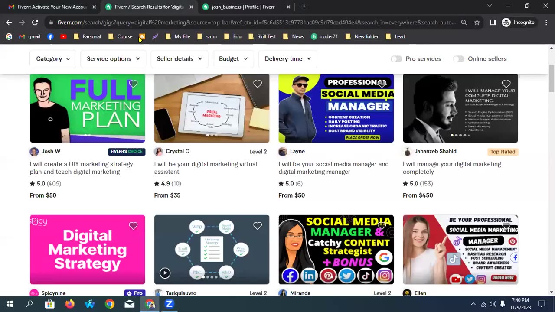Open the tab search chevron in title bar
The width and height of the screenshot is (555, 312).
click(490, 6)
